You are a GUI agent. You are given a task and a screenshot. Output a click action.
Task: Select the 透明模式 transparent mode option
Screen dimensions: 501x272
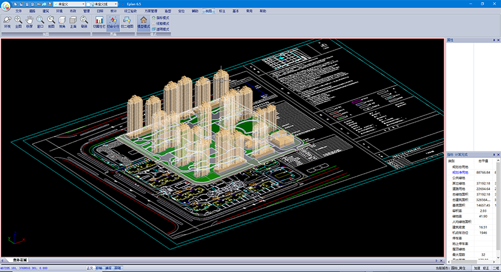tap(162, 29)
